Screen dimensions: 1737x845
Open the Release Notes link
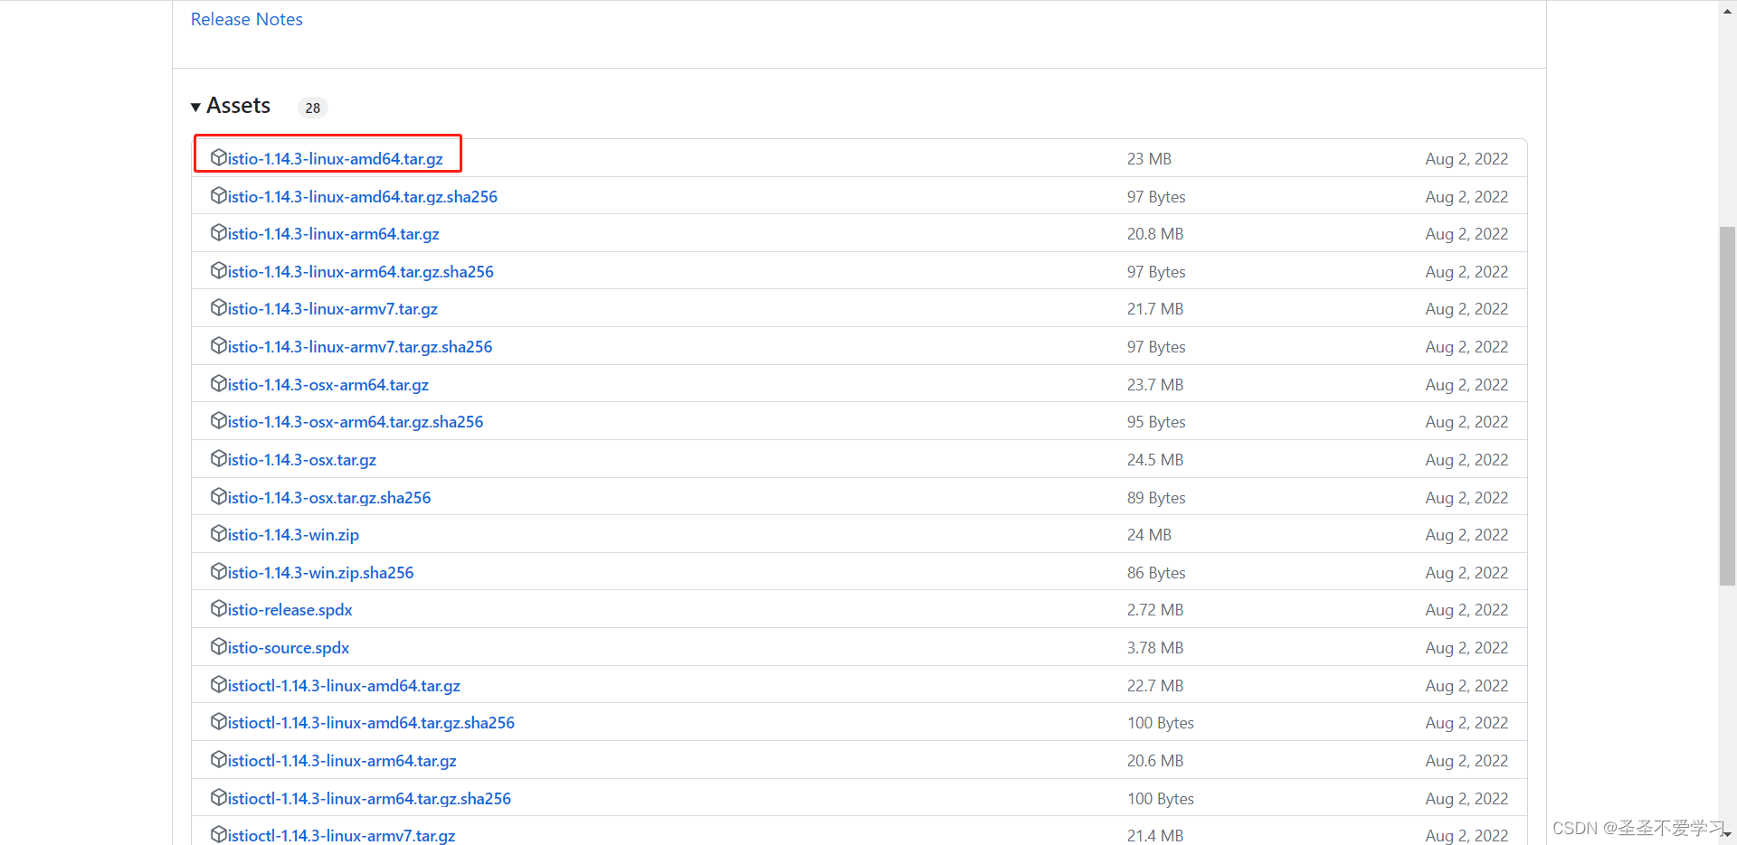tap(246, 19)
